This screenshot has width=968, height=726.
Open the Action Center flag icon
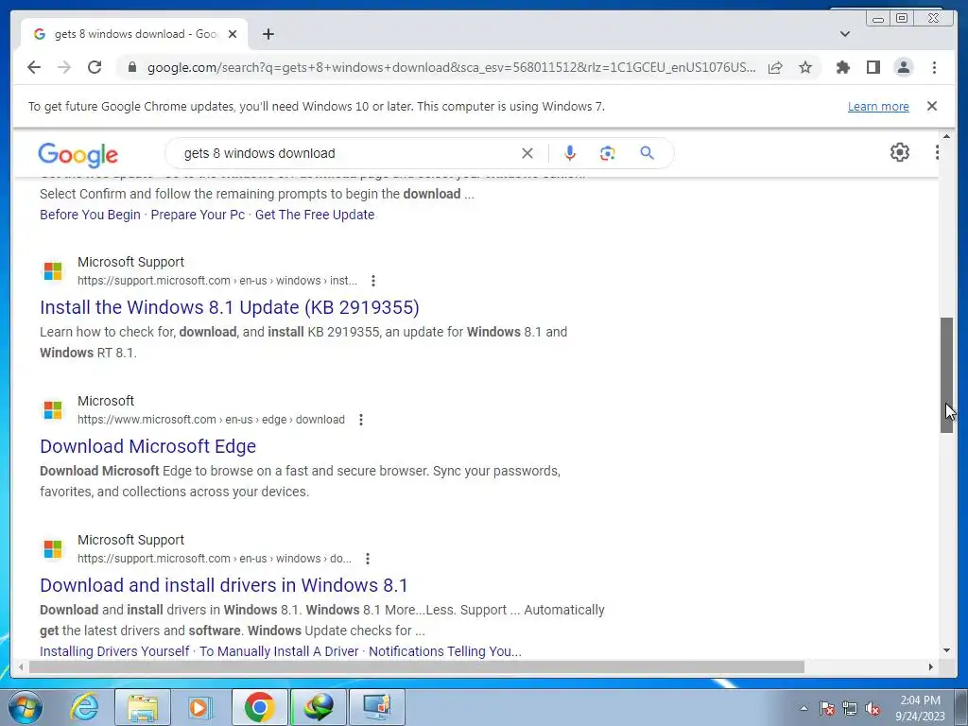pos(827,708)
